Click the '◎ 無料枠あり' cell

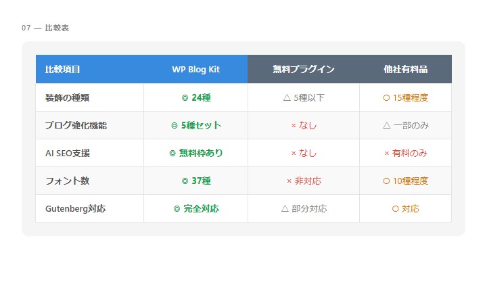pos(195,153)
